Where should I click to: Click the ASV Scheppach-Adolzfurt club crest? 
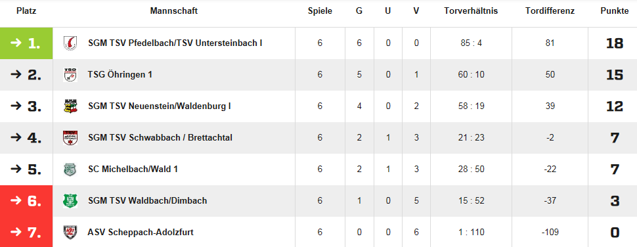[x=70, y=233]
